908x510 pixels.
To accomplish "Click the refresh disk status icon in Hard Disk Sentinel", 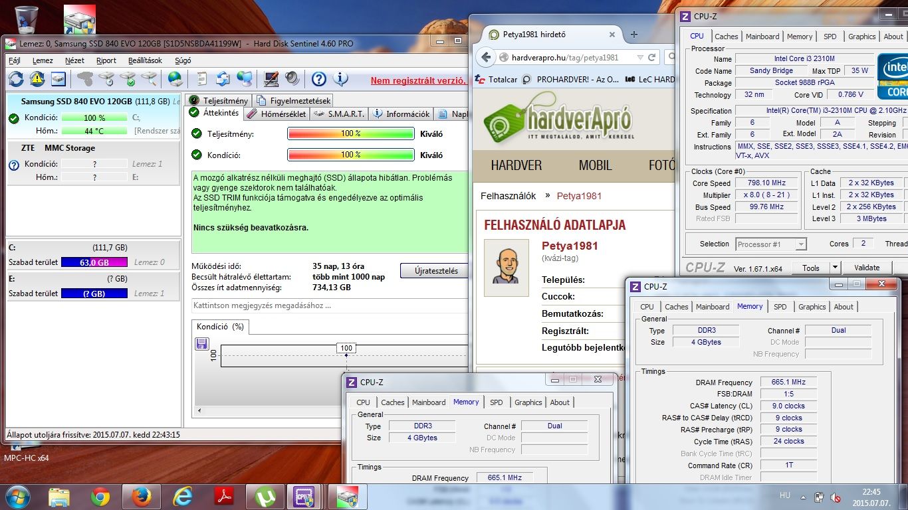I will (x=16, y=80).
